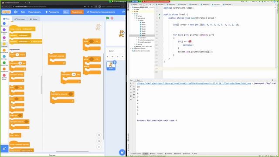Open the Рюкзак backpack bar
The image size is (279, 157).
tap(52, 155)
